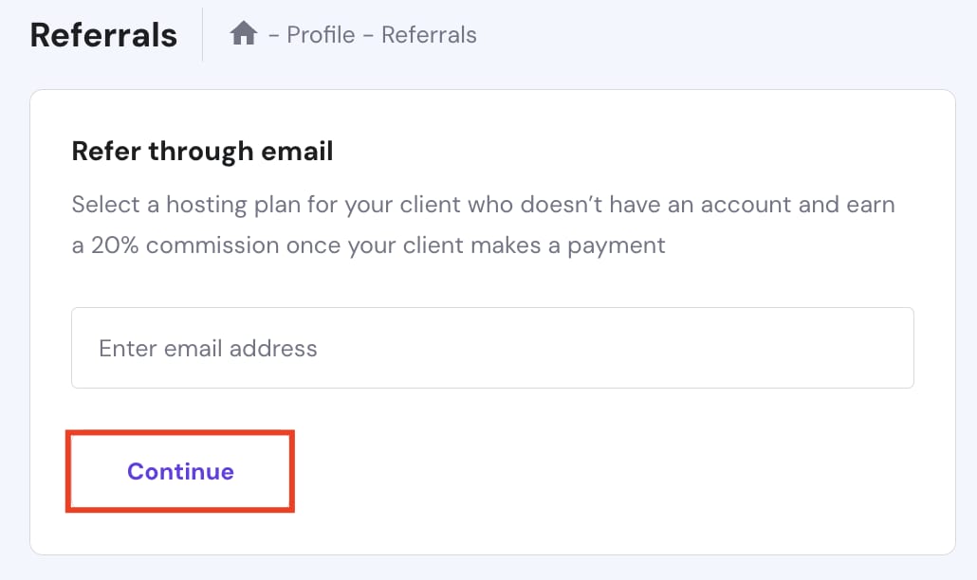Open the Profile breadcrumb link
The image size is (977, 580).
321,35
